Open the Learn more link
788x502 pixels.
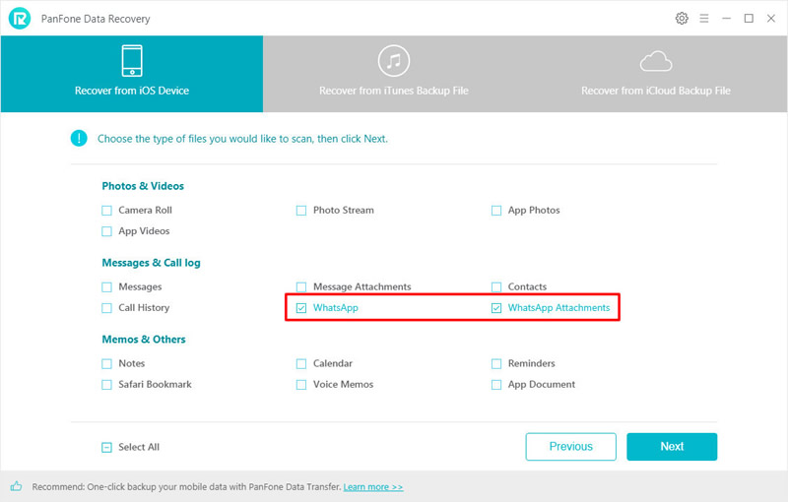pos(373,487)
